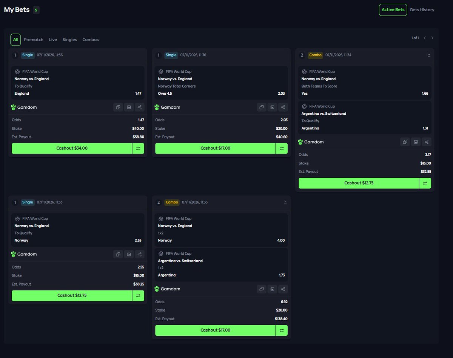Image resolution: width=453 pixels, height=358 pixels.
Task: Click the Combo badge dated 07/11/2026, 11:34
Action: tap(316, 55)
